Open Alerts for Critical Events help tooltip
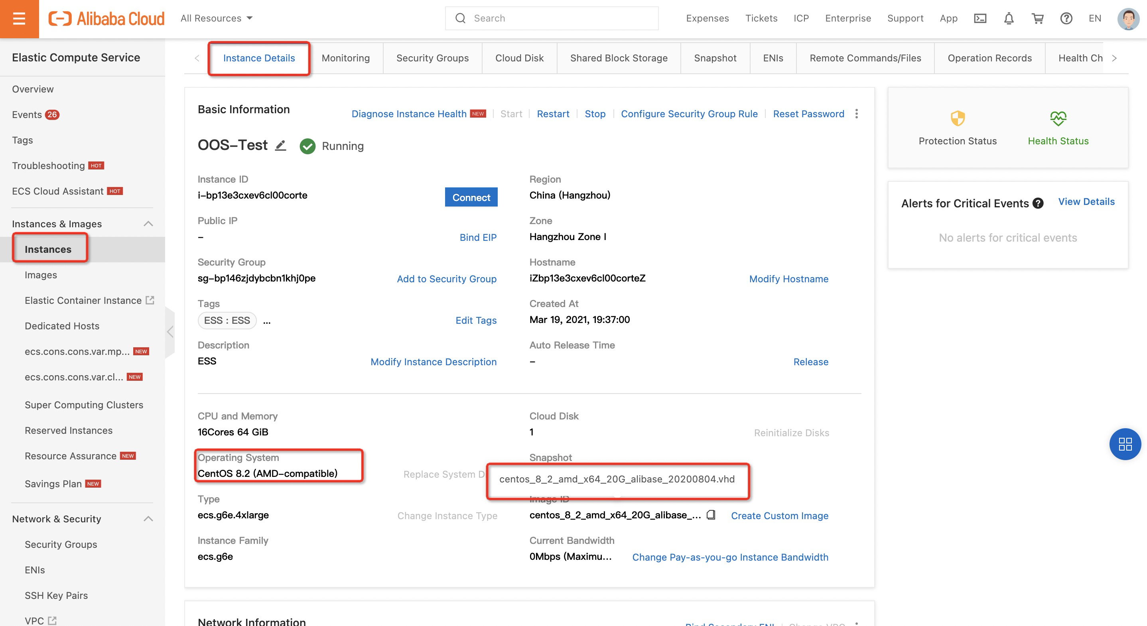This screenshot has width=1147, height=626. [1038, 203]
